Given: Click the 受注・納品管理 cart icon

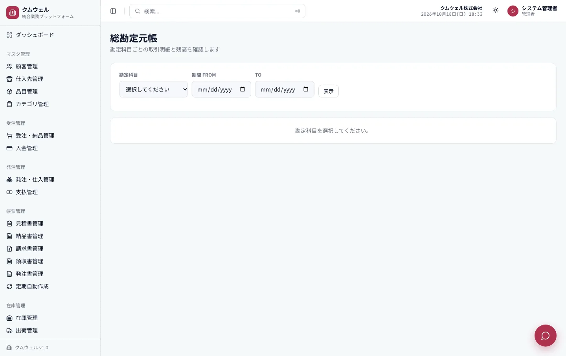Looking at the screenshot, I should click(x=9, y=136).
